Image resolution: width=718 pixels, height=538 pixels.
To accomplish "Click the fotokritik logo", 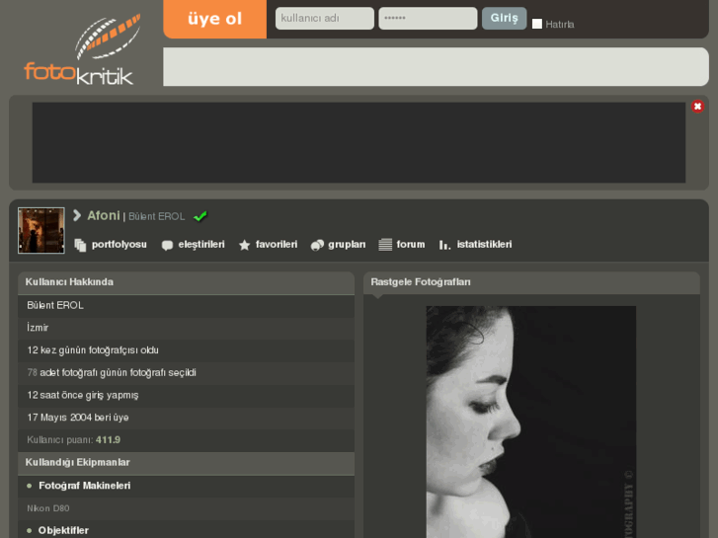I will click(x=82, y=49).
